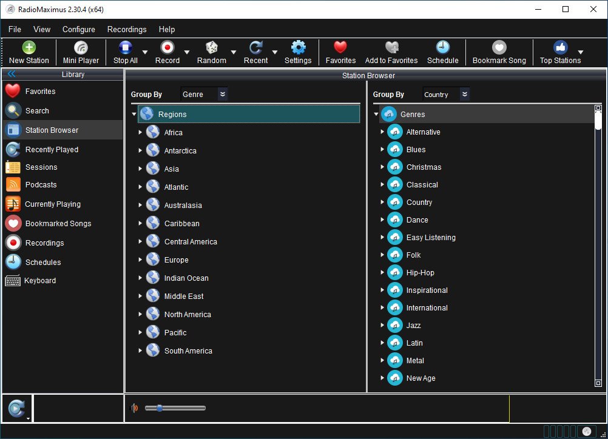Open the Configure menu

[78, 29]
